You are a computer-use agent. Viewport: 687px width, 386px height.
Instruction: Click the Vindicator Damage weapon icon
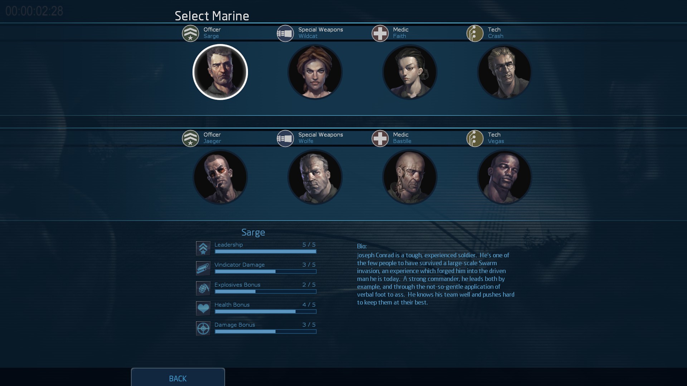pos(203,268)
